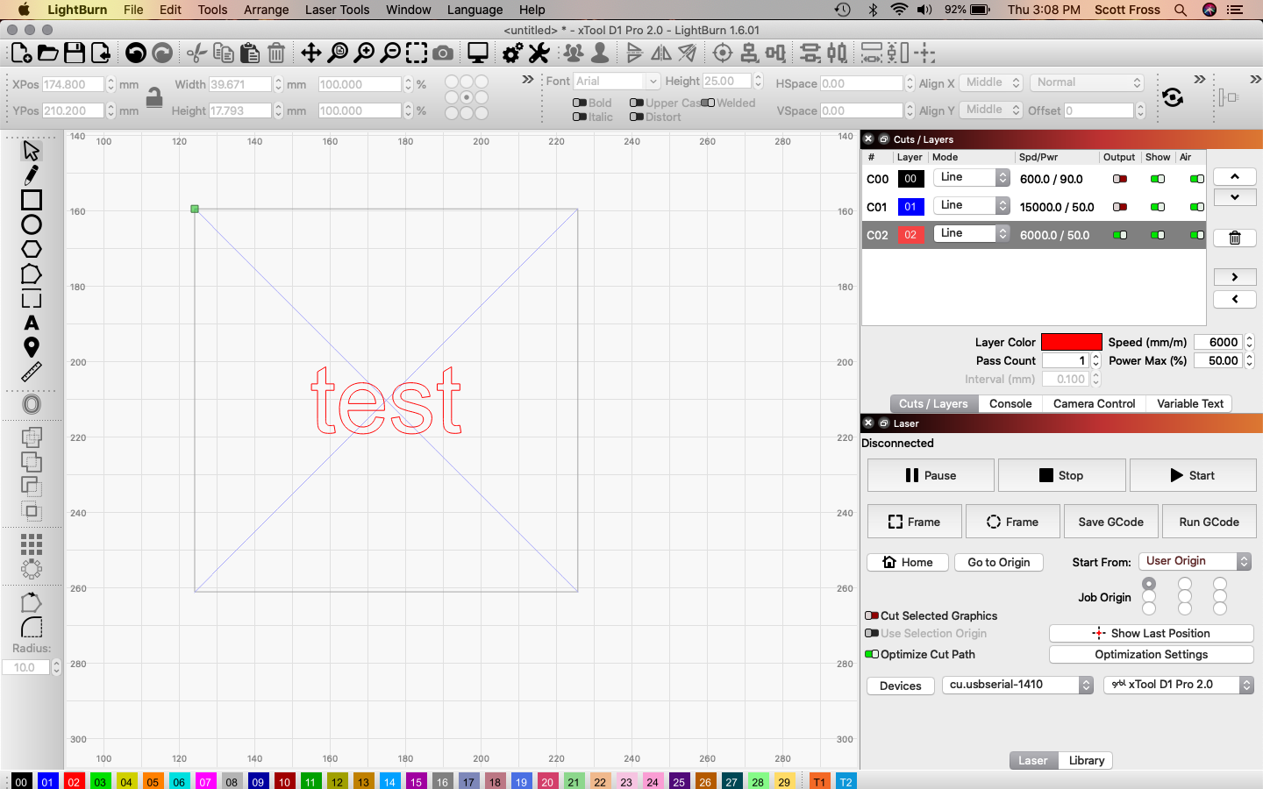Click the Start button
Image resolution: width=1263 pixels, height=789 pixels.
[1193, 475]
